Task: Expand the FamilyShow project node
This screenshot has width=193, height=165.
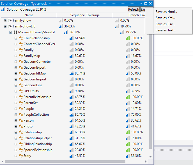Action: pos(5,20)
